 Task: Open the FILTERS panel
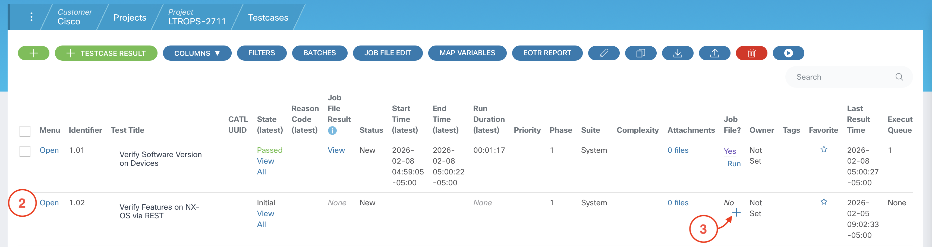click(261, 53)
